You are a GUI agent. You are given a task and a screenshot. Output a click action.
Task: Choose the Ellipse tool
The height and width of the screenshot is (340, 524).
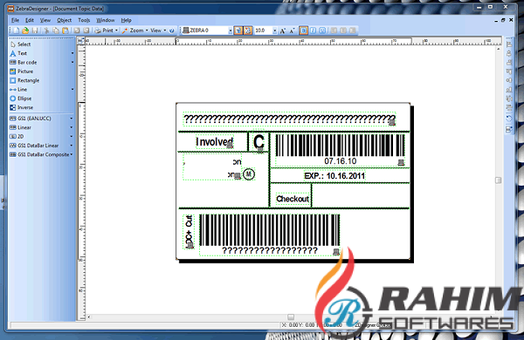pos(21,99)
